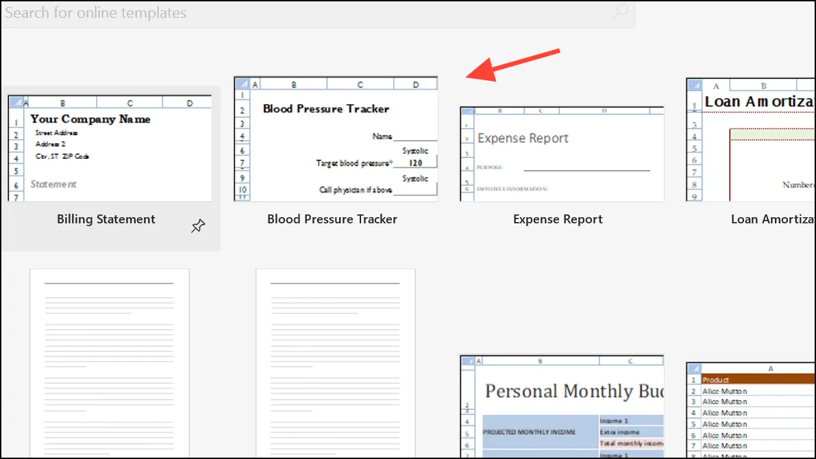
Task: Click the Expense Report label
Action: [558, 219]
